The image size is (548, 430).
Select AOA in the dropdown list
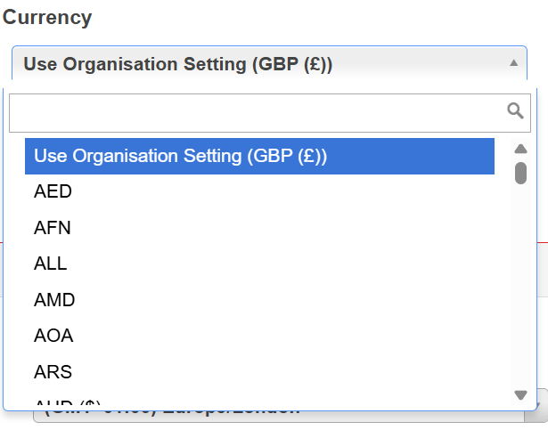click(x=259, y=336)
